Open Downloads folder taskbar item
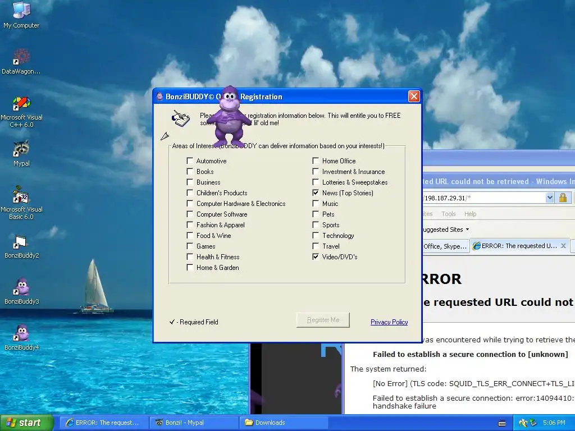The image size is (575, 431). pos(284,423)
